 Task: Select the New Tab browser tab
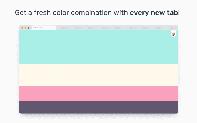pyautogui.click(x=43, y=28)
